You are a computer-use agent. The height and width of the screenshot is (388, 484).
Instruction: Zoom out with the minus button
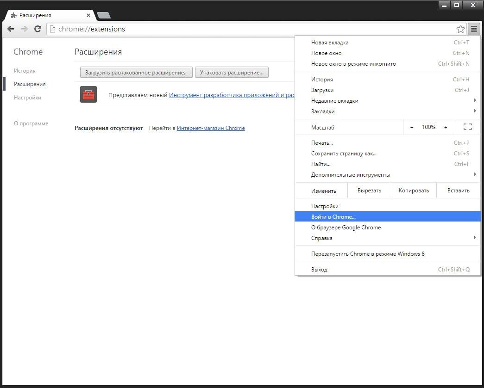pos(411,127)
